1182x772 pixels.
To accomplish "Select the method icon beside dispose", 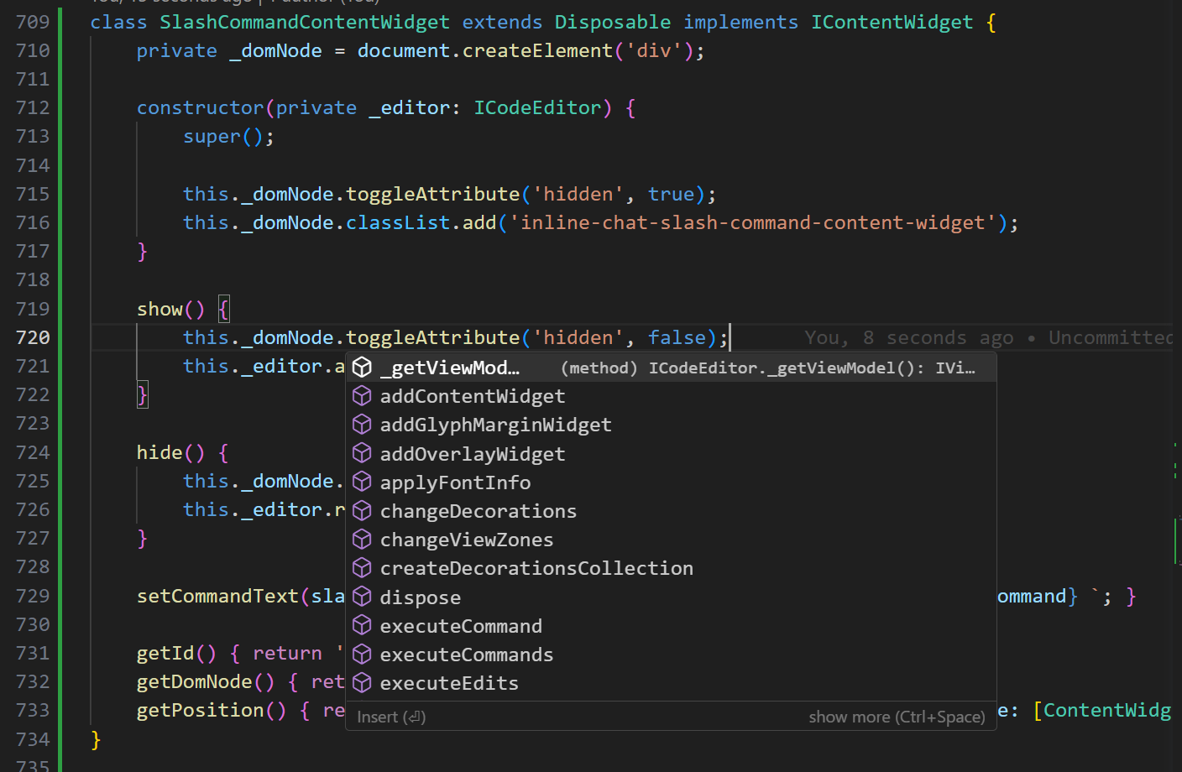I will click(x=362, y=597).
